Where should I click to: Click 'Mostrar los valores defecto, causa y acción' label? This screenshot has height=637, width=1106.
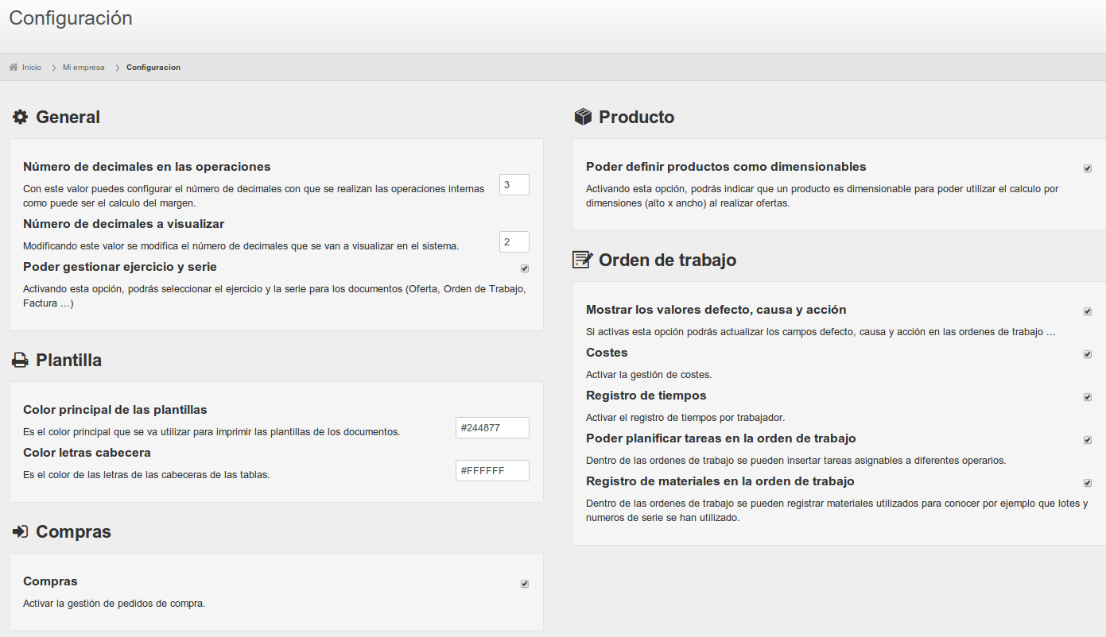click(716, 310)
